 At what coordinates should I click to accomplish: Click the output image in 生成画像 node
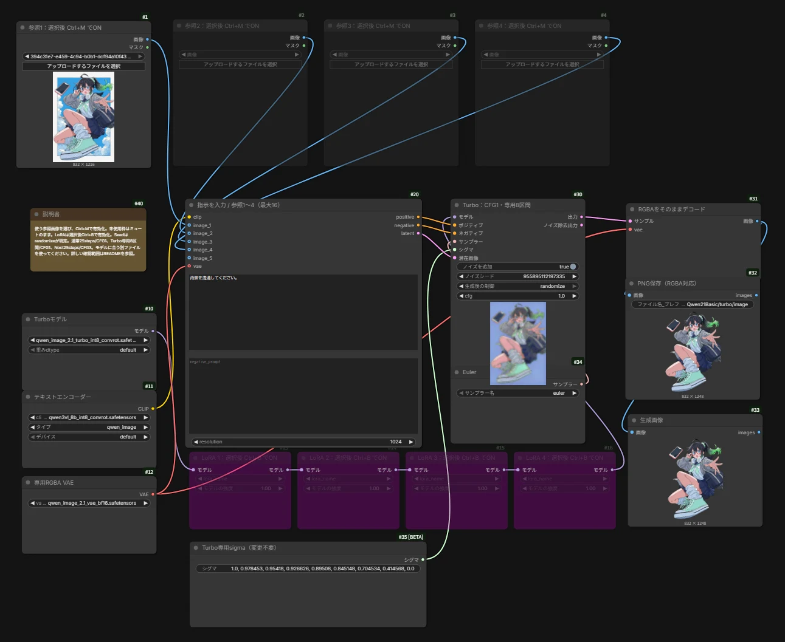[695, 479]
